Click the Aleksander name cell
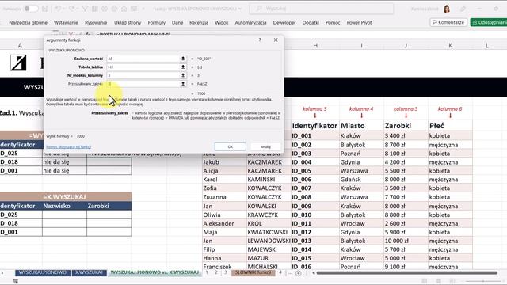The image size is (507, 285). pos(224,223)
